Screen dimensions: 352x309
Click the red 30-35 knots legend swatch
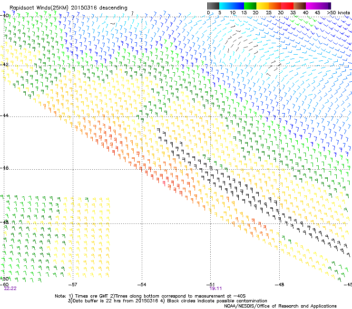coord(287,6)
